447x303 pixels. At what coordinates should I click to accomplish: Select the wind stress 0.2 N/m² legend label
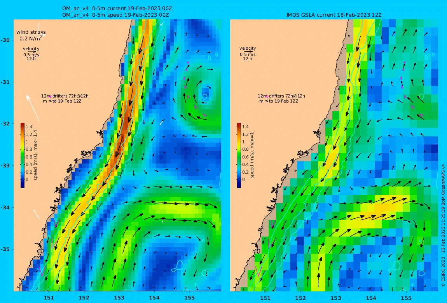pos(31,35)
